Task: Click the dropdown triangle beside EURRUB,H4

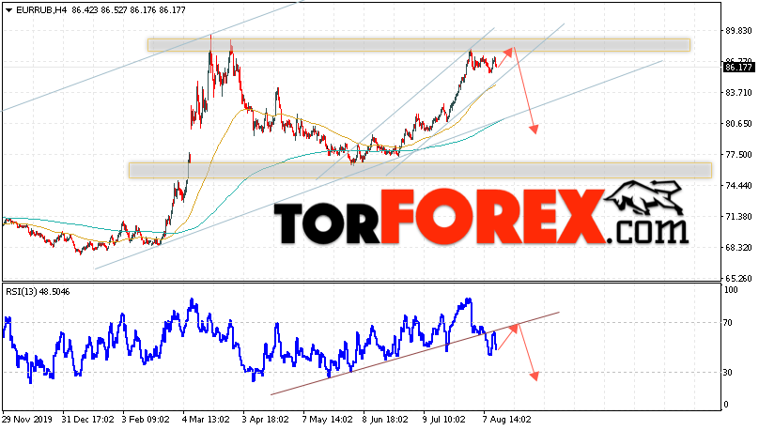Action: [x=8, y=10]
